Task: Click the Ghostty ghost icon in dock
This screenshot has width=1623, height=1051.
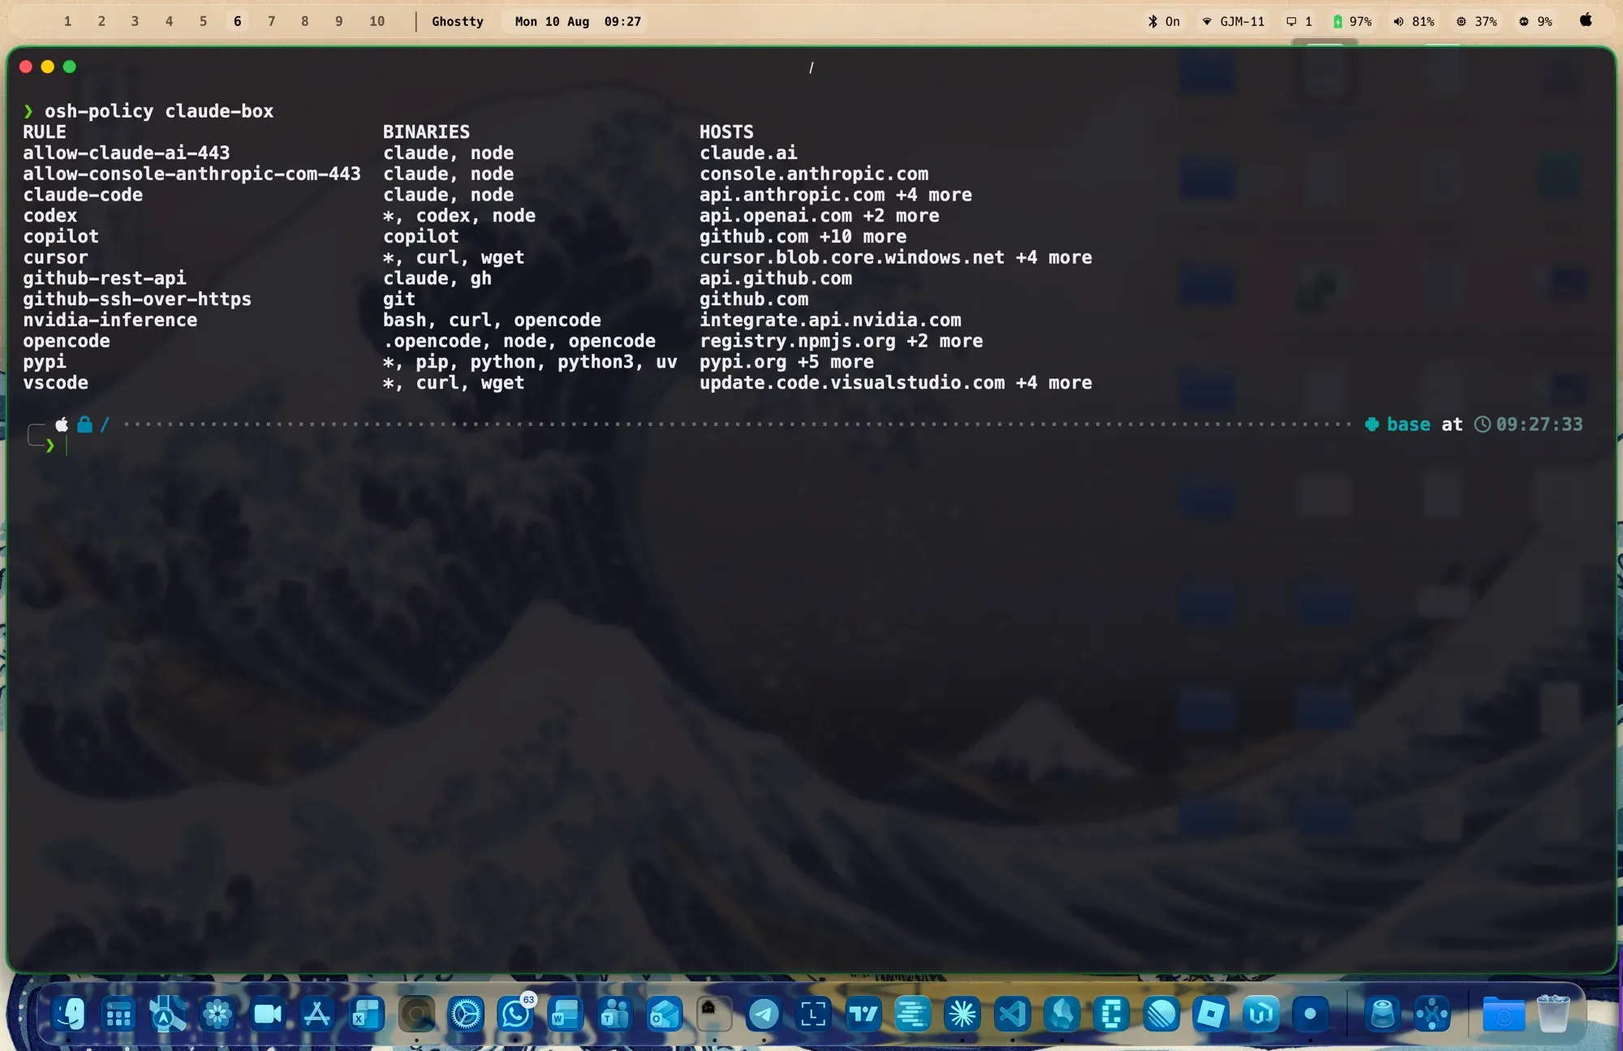Action: [714, 1014]
